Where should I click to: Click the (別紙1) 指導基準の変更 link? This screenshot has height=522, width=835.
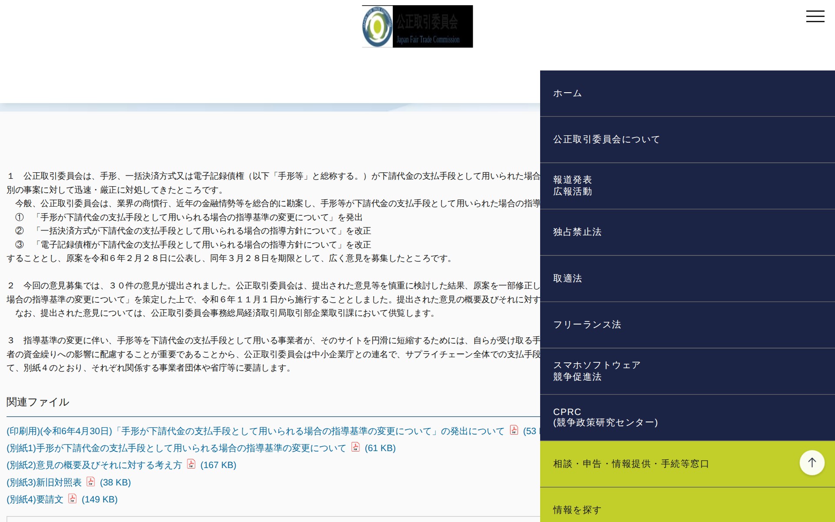click(x=174, y=448)
